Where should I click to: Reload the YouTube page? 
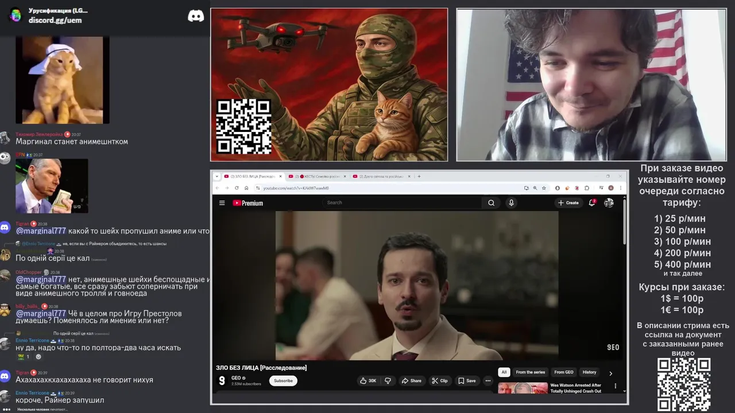point(237,188)
